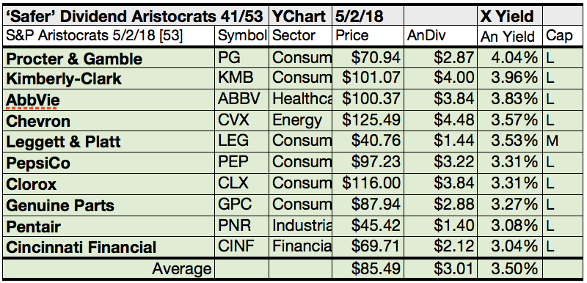
Task: Select Pentair's Industrial sector cell
Action: pos(300,226)
